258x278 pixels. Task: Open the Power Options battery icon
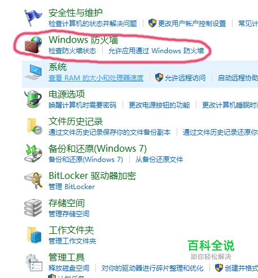tap(33, 99)
